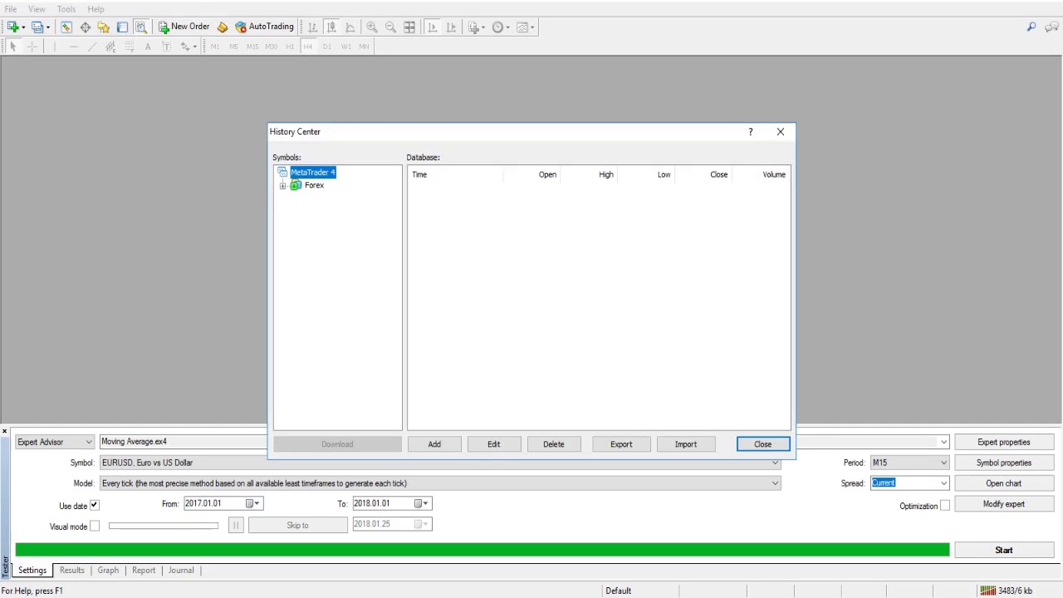Toggle the Terminal window icon
Image resolution: width=1063 pixels, height=598 pixels.
122,27
